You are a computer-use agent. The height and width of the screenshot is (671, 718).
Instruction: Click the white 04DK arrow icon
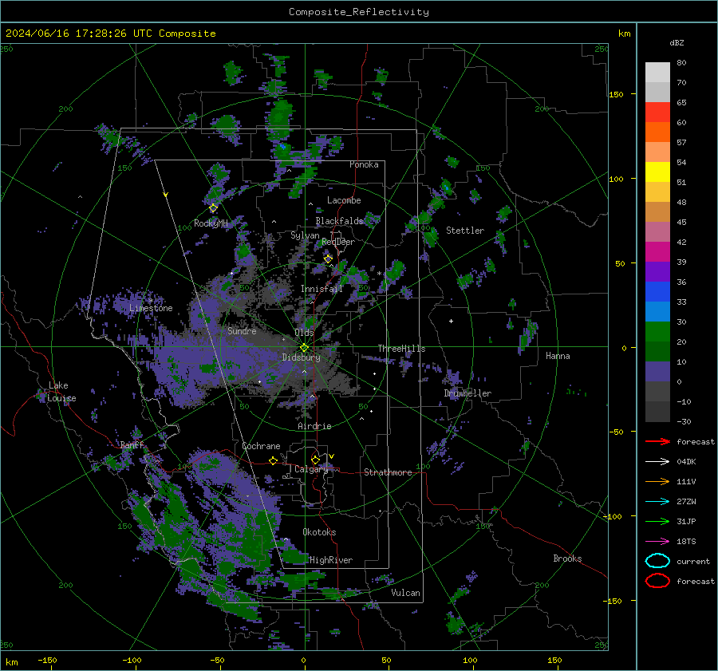point(657,462)
